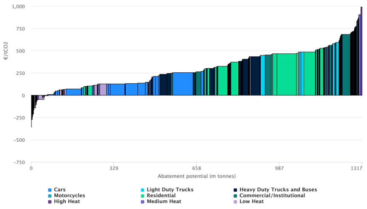Click the cyan Light Duty Trucks swatch

tap(142, 190)
